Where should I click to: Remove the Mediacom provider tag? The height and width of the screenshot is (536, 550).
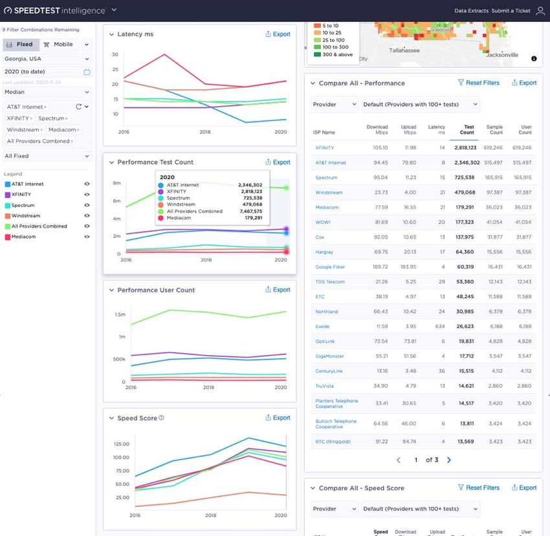[78, 130]
